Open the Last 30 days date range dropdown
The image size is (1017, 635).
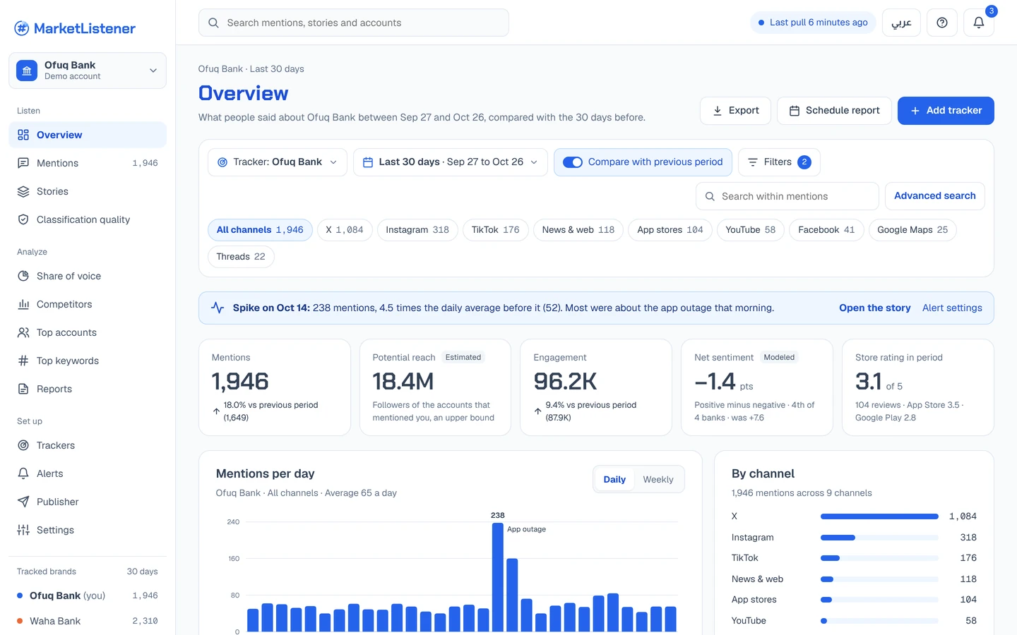(x=451, y=162)
